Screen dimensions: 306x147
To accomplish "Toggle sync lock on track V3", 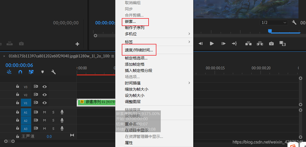I will pos(36,87).
